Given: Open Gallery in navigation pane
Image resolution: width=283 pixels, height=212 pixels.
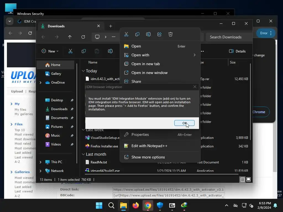Looking at the screenshot, I should pyautogui.click(x=56, y=73).
